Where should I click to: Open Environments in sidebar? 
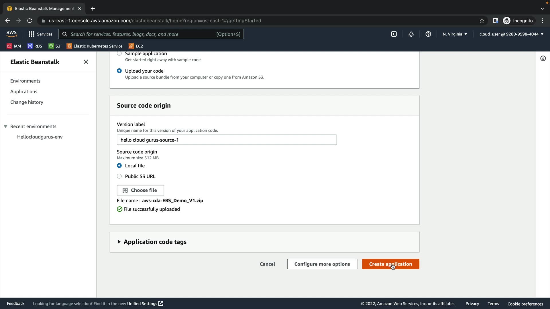coord(25,81)
